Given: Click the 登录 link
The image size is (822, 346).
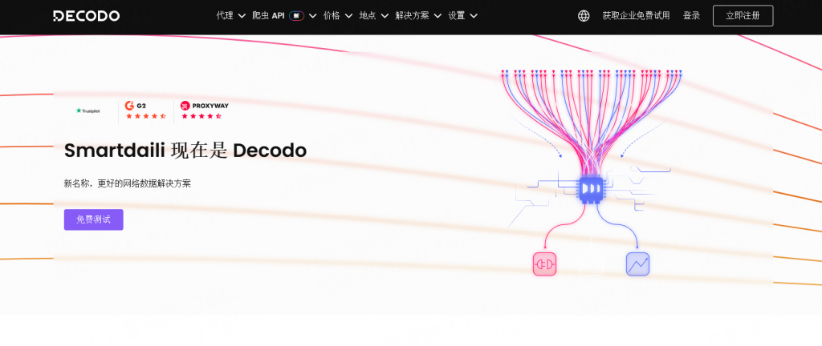Looking at the screenshot, I should pyautogui.click(x=691, y=16).
